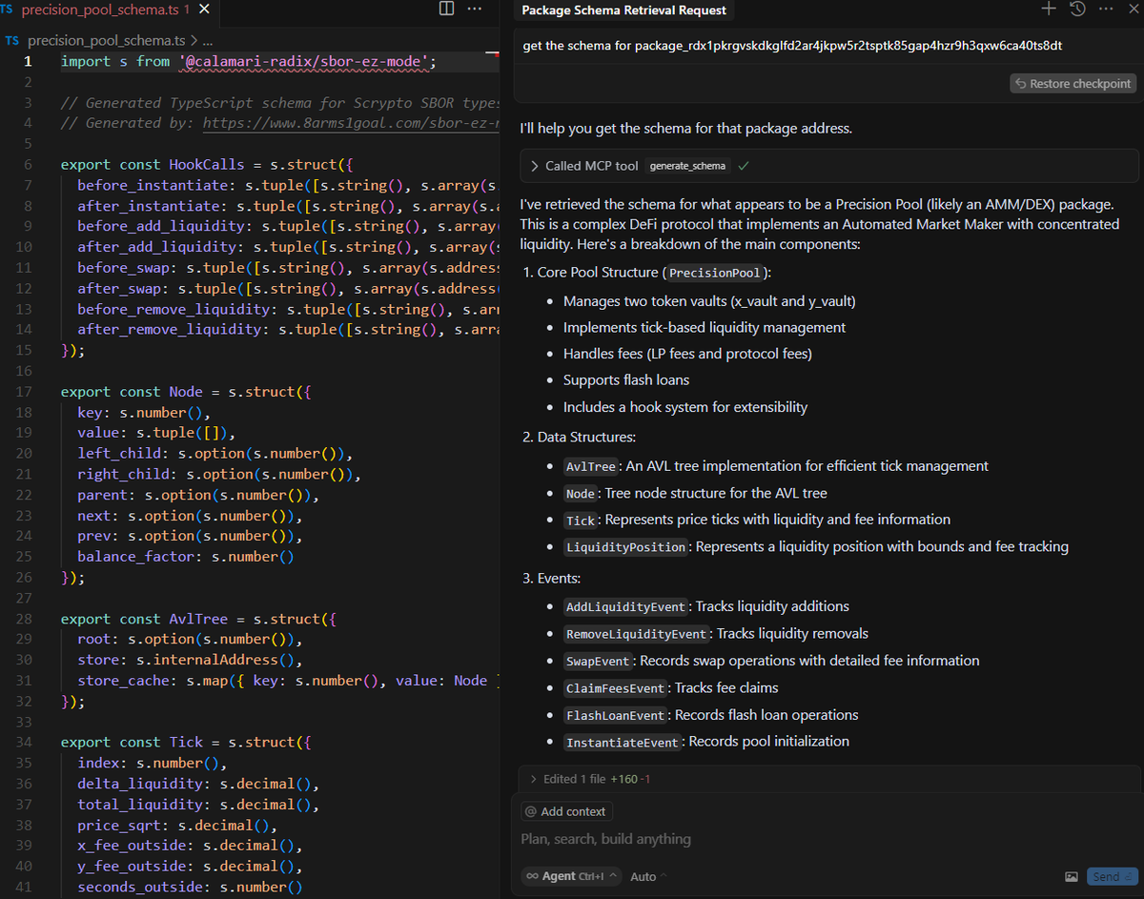Viewport: 1144px width, 899px height.
Task: Show chat history via the clock icon
Action: 1077,9
